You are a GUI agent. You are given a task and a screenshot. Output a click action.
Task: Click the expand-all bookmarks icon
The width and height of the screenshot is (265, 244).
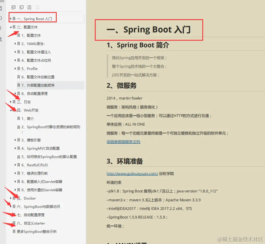(13, 7)
